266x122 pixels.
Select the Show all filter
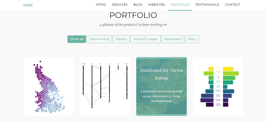point(77,39)
